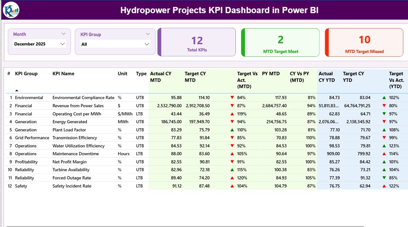
Task: Click the green MTD Target Meet card showing 2
Action: [x=280, y=42]
